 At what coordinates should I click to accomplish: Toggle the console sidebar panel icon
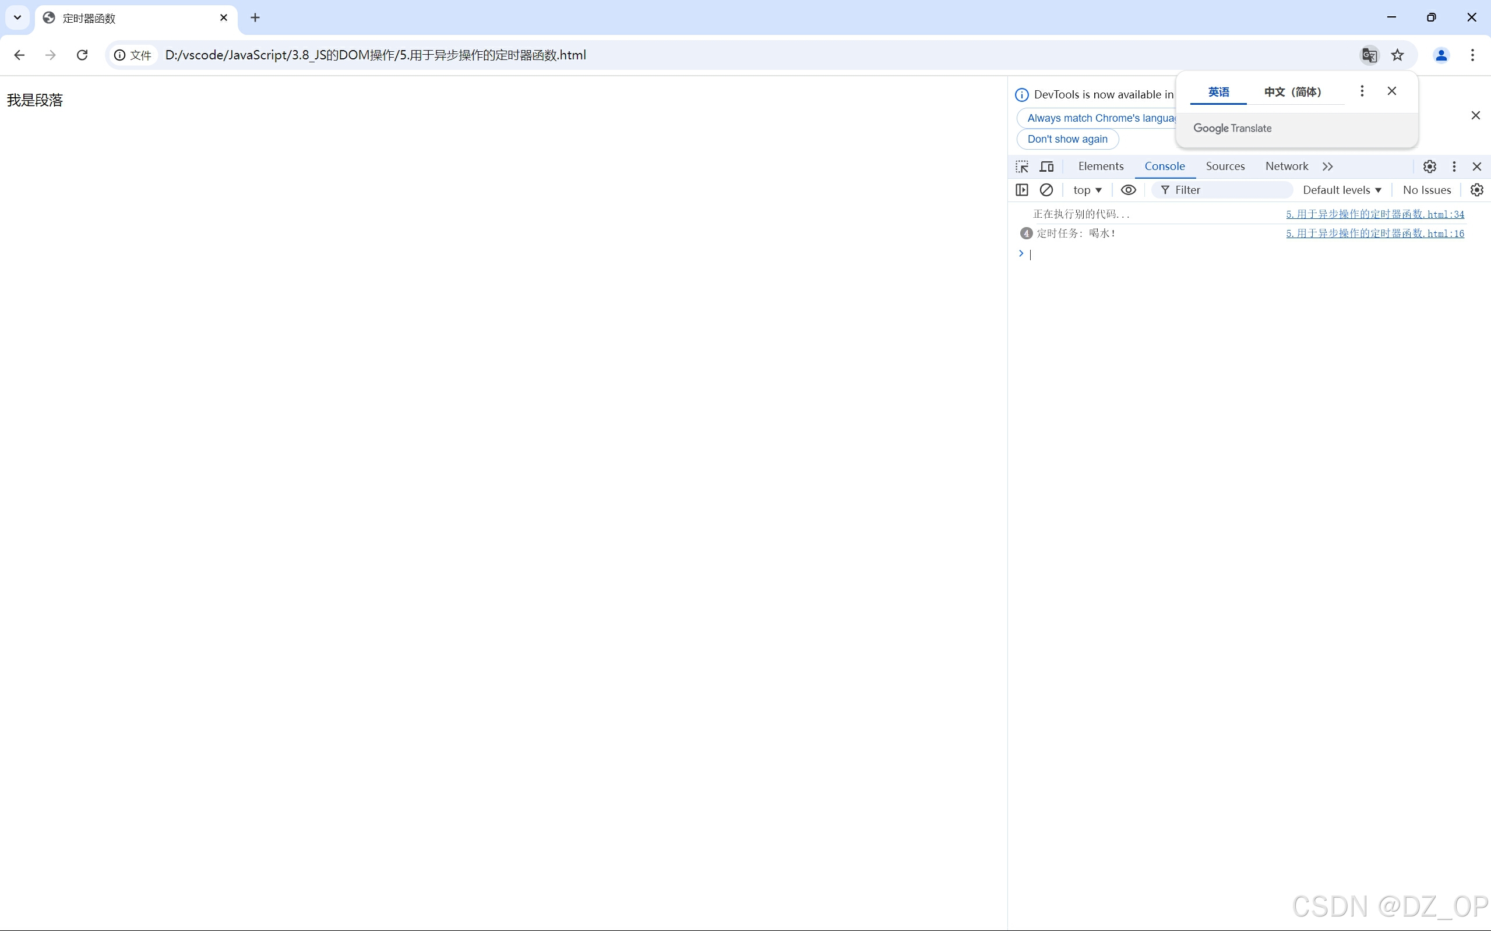point(1021,190)
